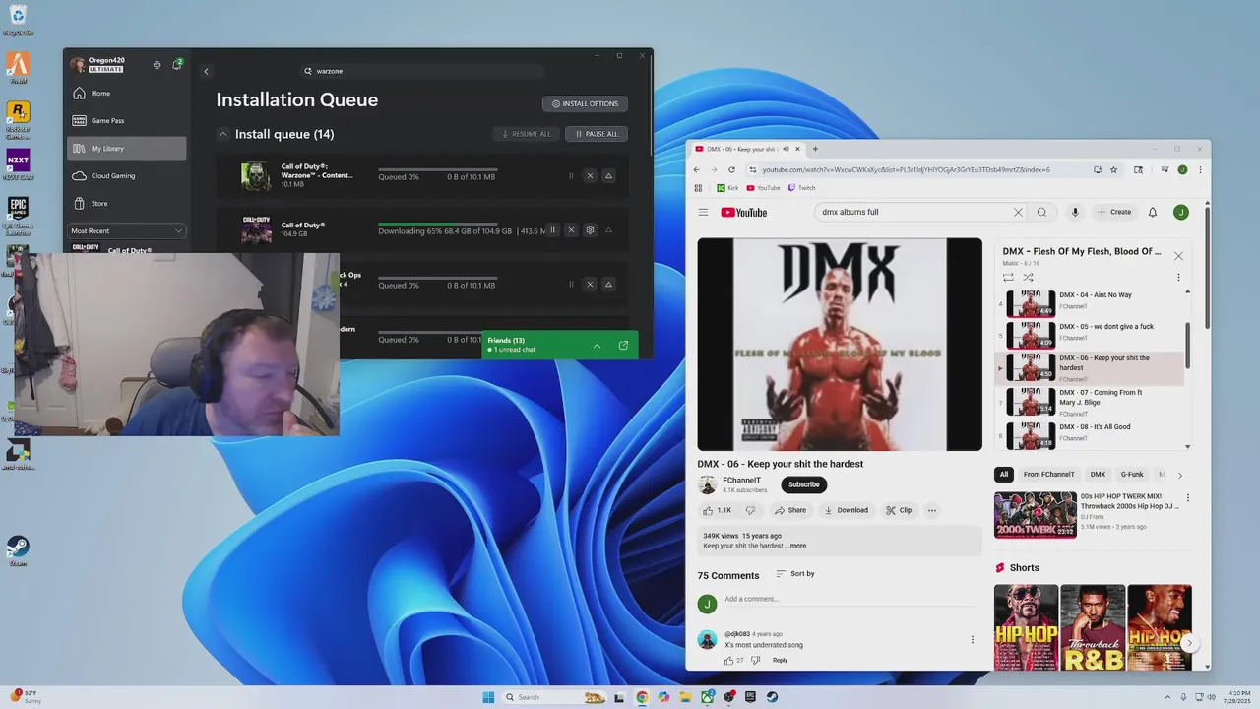This screenshot has height=709, width=1260.
Task: Toggle playlist loop
Action: click(1008, 278)
